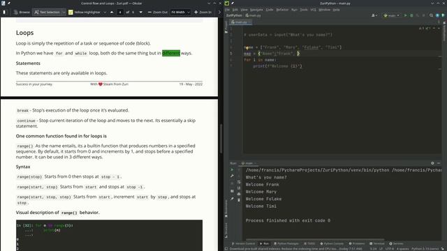The image size is (447, 251).
Task: Click the intention lightbulb in the editor gutter
Action: tap(248, 48)
